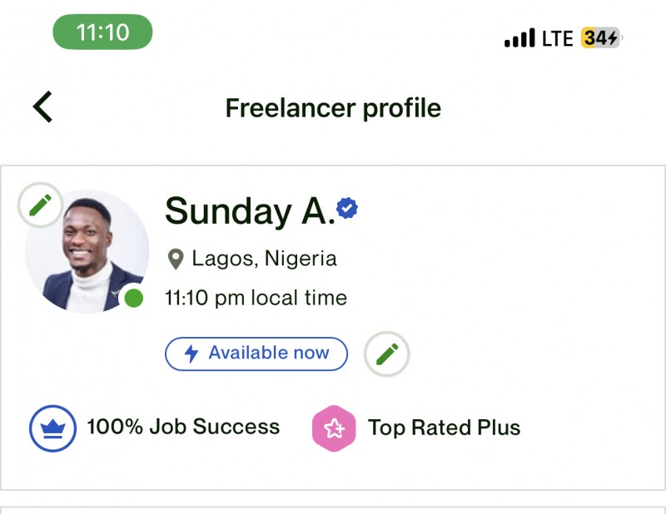Tap Lagos, Nigeria location text

[266, 259]
